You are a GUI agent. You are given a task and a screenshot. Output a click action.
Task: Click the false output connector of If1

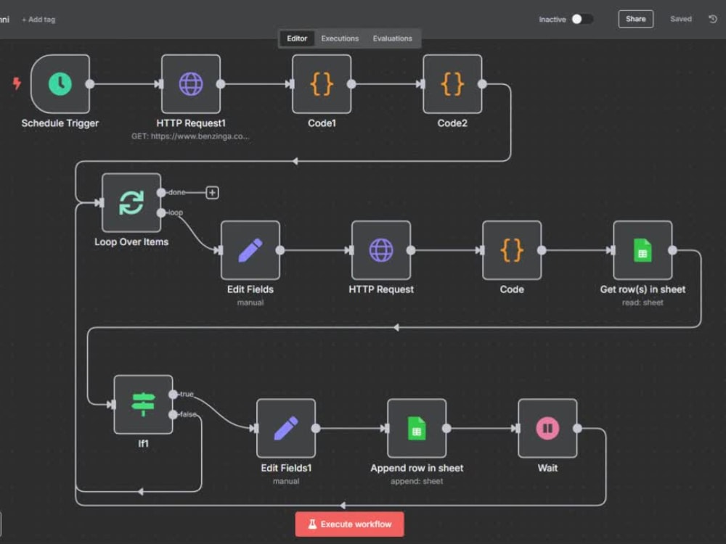click(x=174, y=414)
